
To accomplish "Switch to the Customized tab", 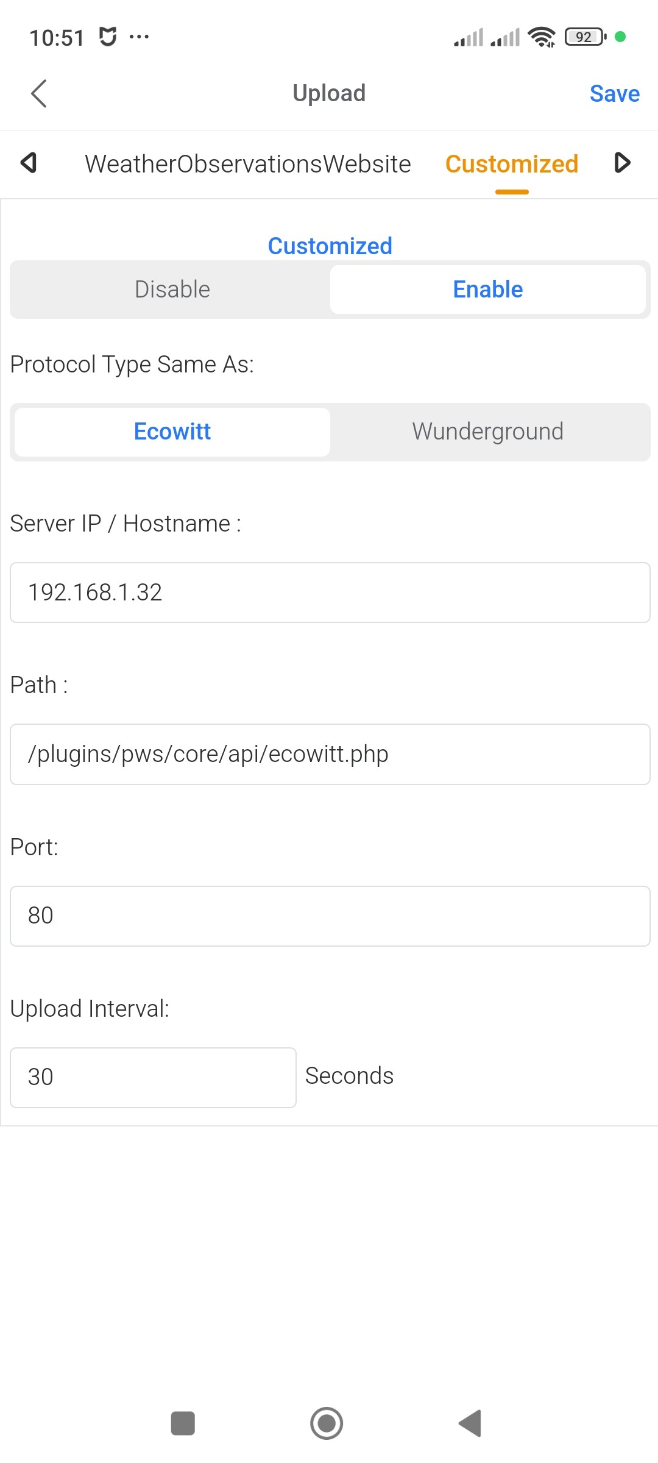I will click(511, 164).
